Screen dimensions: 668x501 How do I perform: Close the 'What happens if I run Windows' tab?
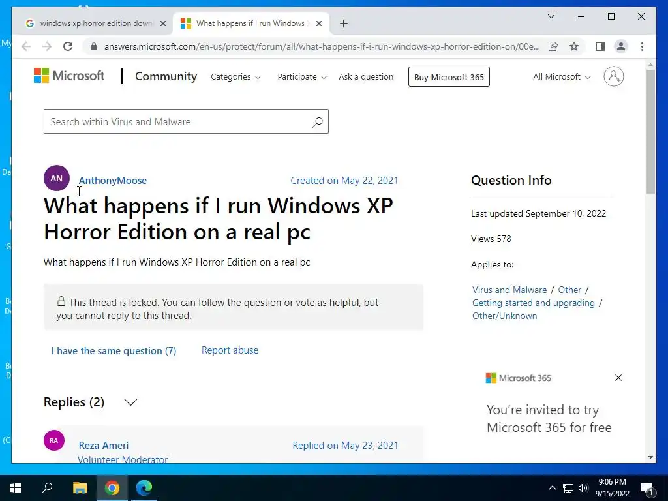[318, 23]
